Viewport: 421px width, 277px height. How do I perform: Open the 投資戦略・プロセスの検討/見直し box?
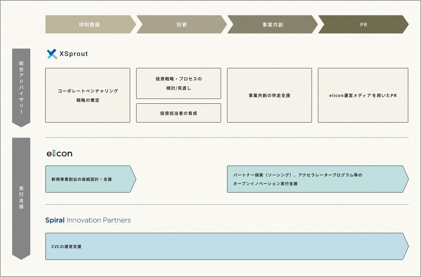click(x=179, y=83)
